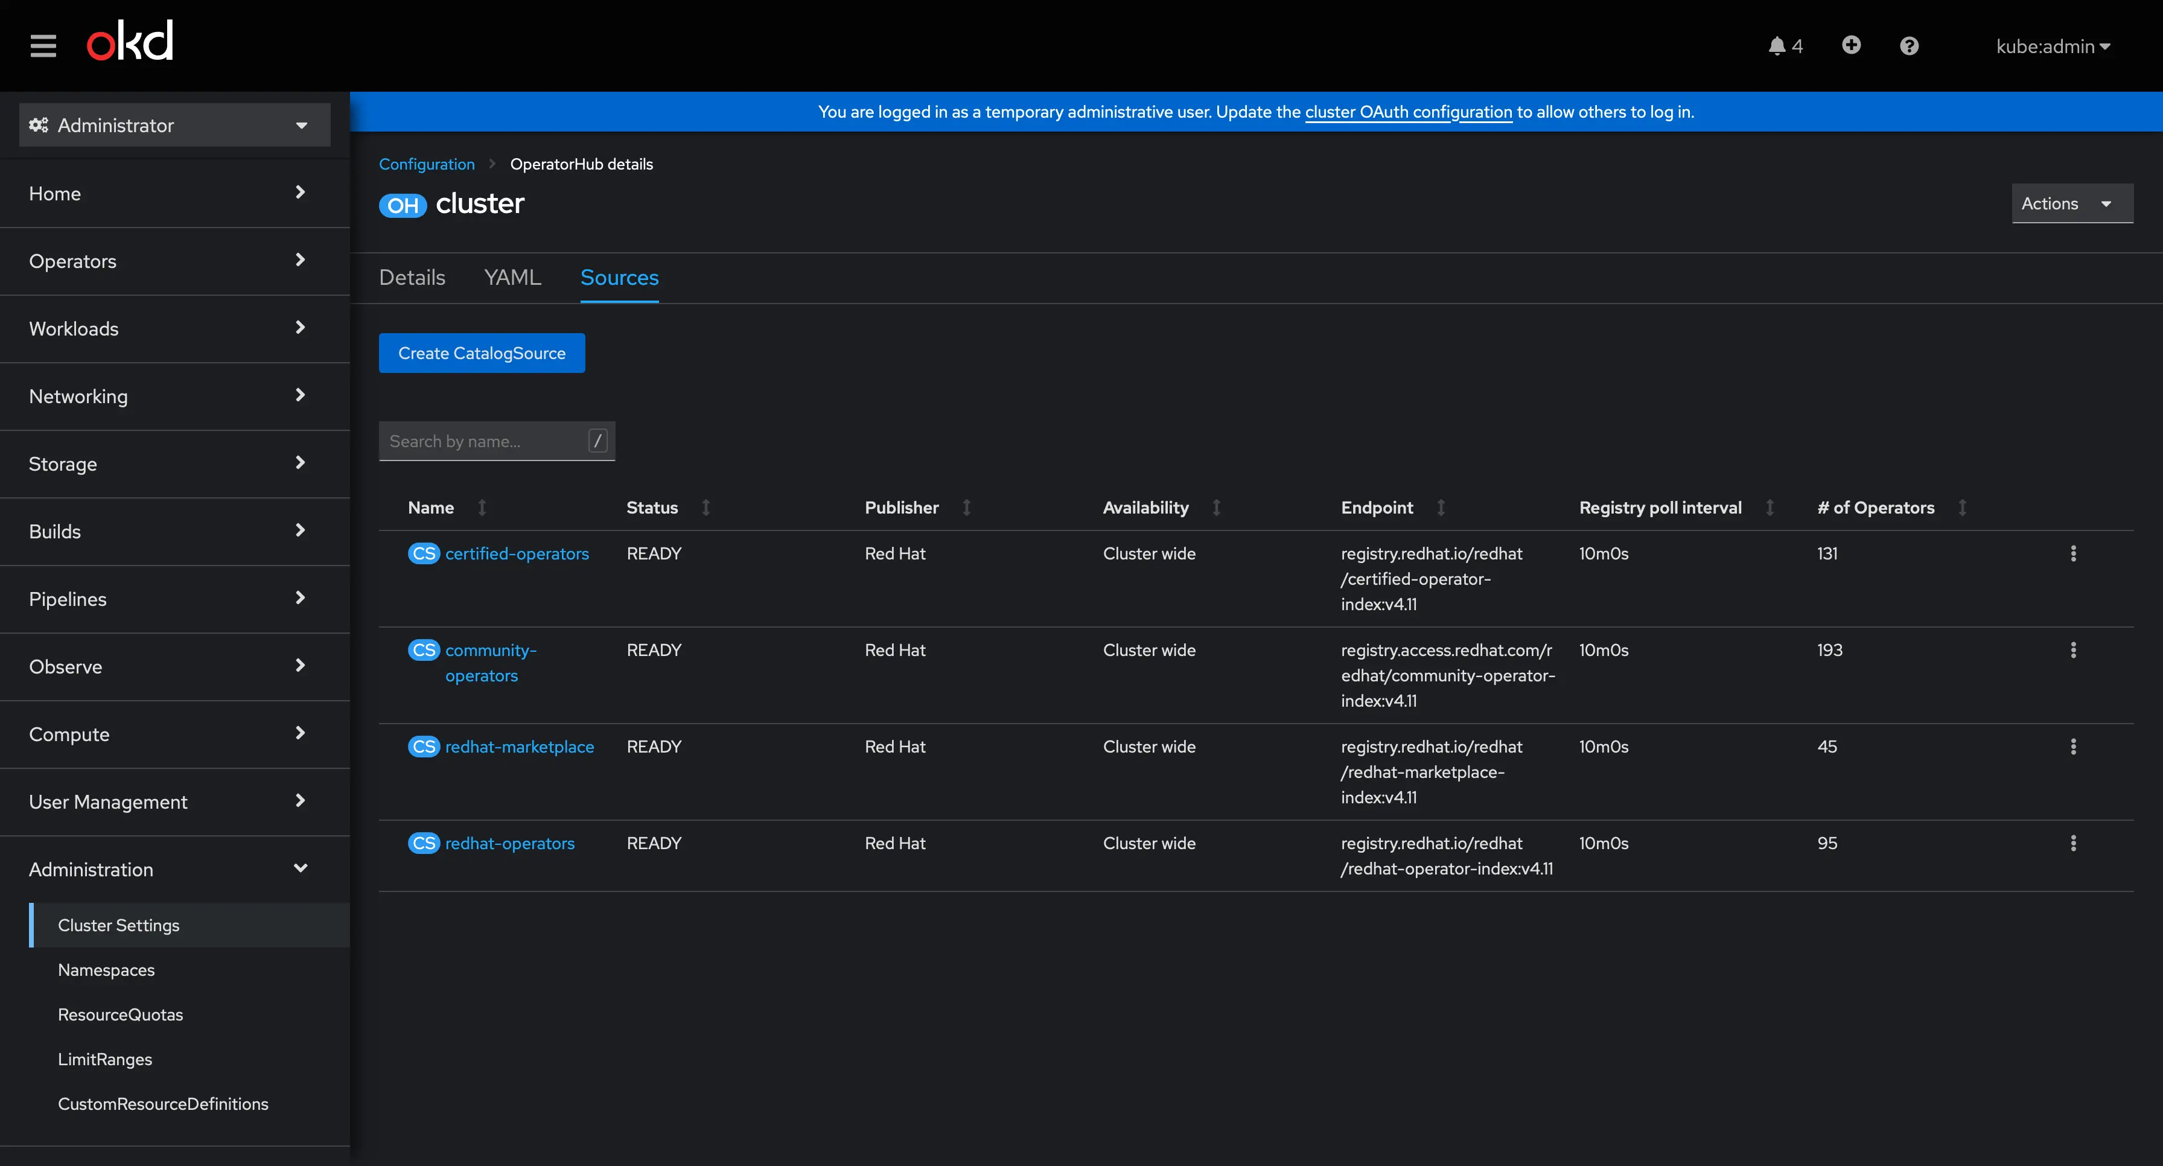Click the slash shortcut icon in search

pos(598,441)
